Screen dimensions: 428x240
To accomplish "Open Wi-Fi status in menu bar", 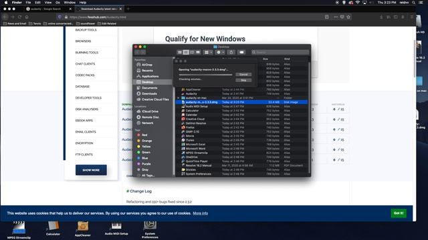I will coord(357,3).
